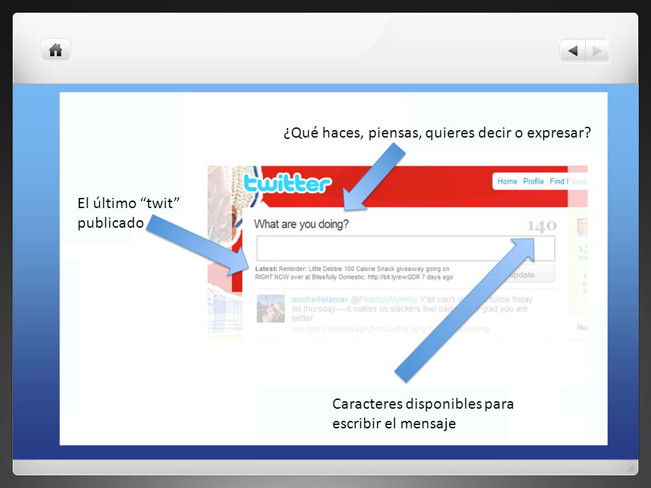
Task: Go to the home slide via house icon
Action: 56,50
